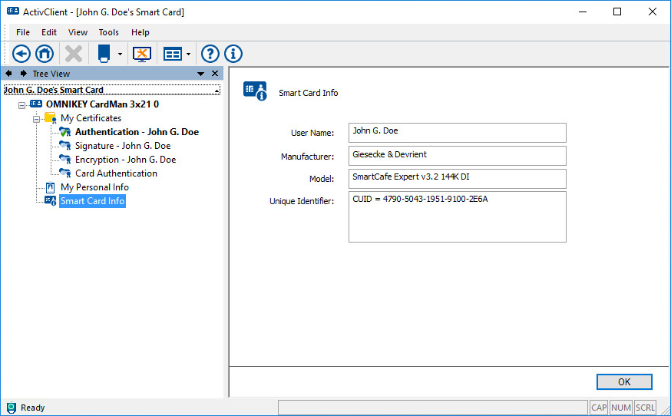671x416 pixels.
Task: Open the View menu
Action: [x=78, y=32]
